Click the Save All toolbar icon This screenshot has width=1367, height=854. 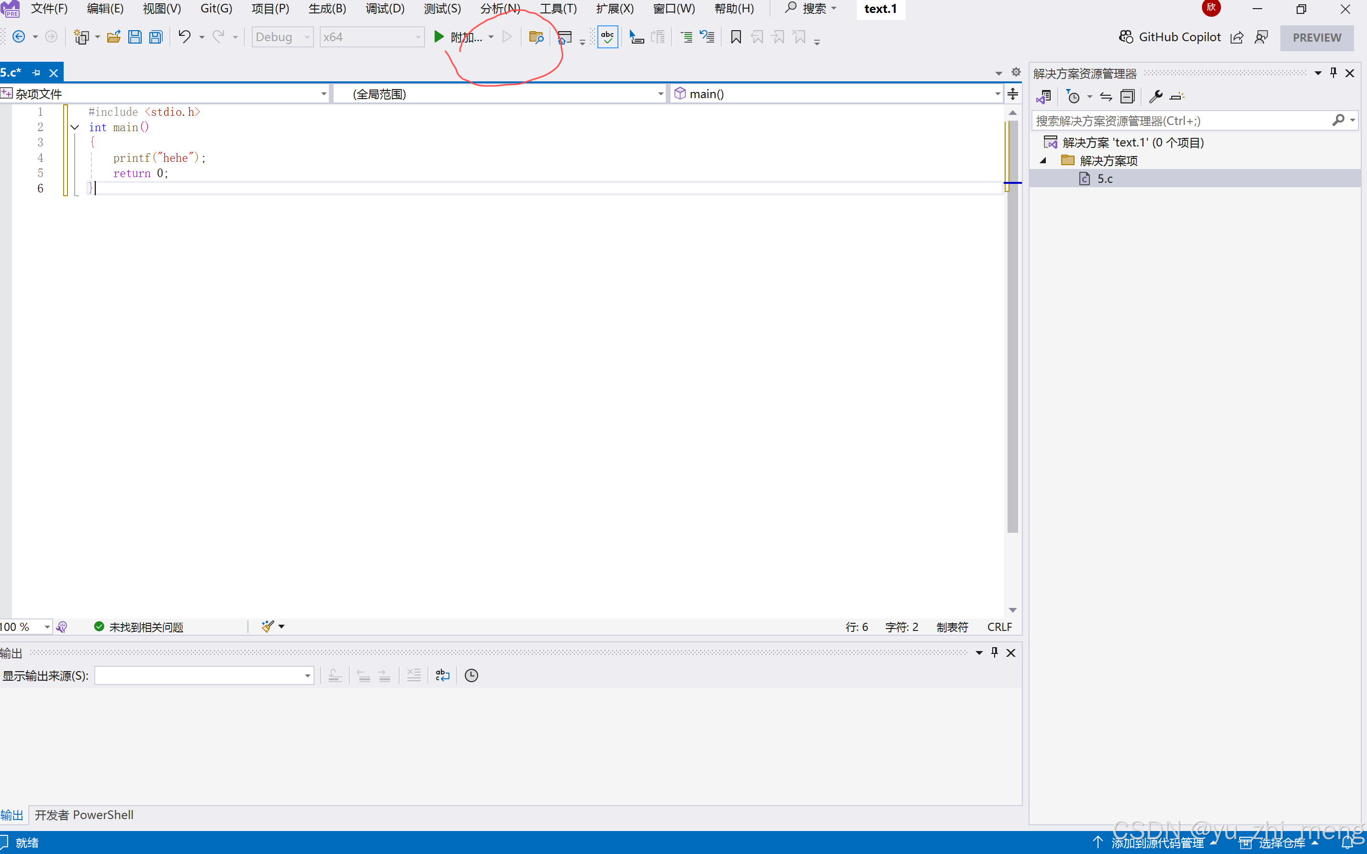click(x=156, y=37)
